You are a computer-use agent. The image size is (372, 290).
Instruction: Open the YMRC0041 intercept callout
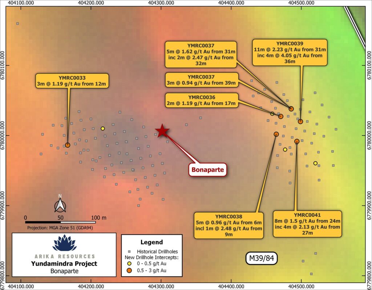(x=307, y=224)
